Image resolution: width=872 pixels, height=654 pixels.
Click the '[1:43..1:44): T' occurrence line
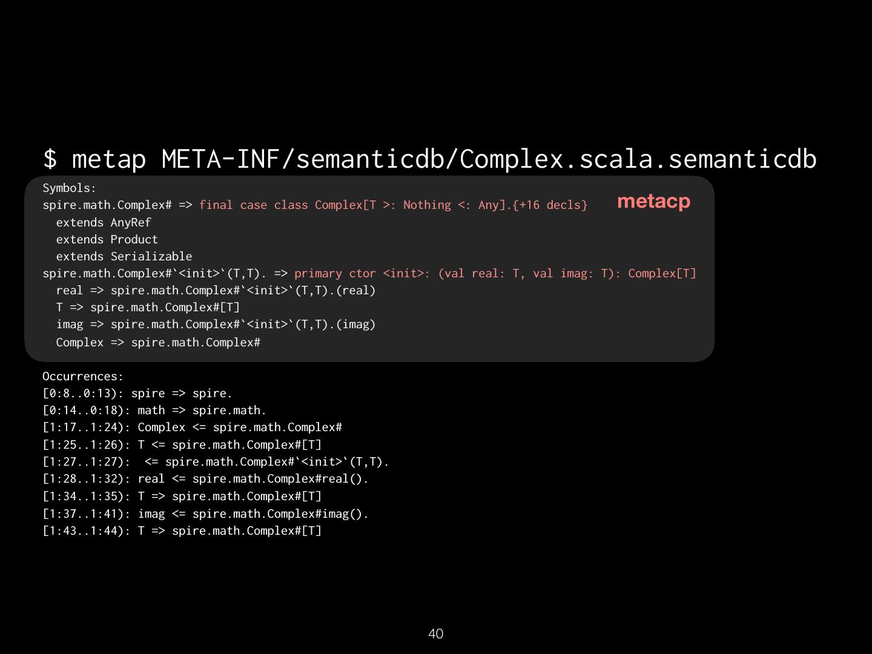pyautogui.click(x=182, y=531)
